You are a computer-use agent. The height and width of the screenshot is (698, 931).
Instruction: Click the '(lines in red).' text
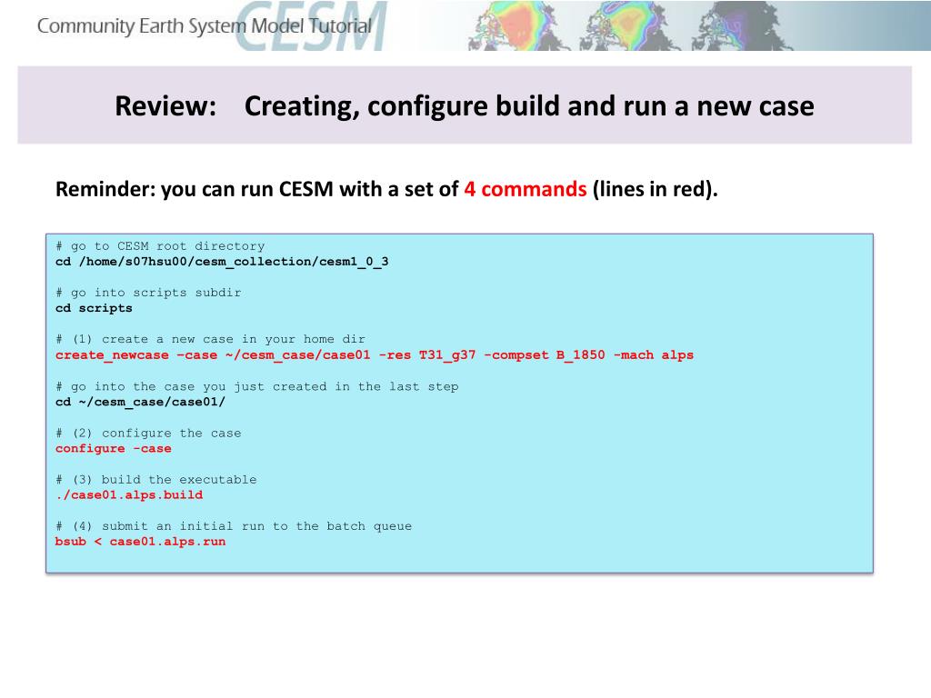point(656,189)
